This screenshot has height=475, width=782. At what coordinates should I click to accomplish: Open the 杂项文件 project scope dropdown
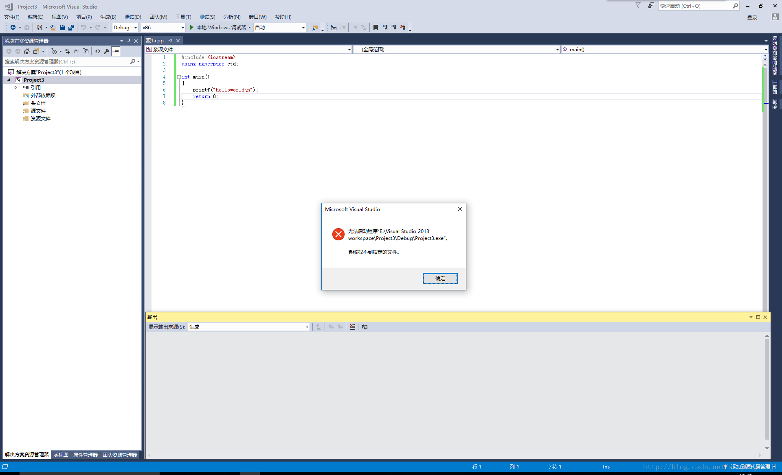[x=248, y=50]
